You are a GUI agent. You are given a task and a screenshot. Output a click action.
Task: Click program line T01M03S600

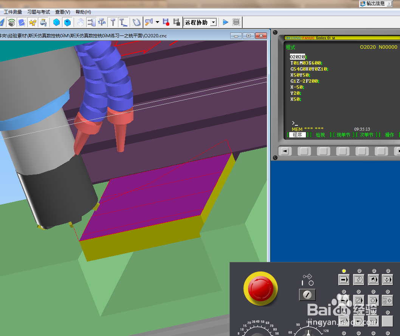point(306,63)
